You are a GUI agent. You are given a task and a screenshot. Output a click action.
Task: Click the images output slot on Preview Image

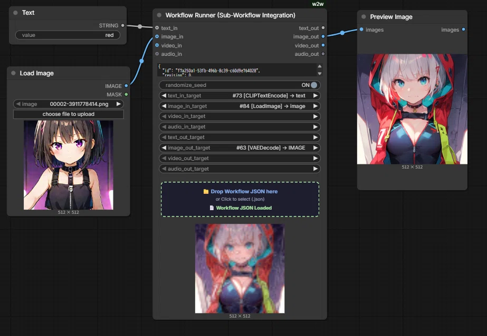click(463, 29)
